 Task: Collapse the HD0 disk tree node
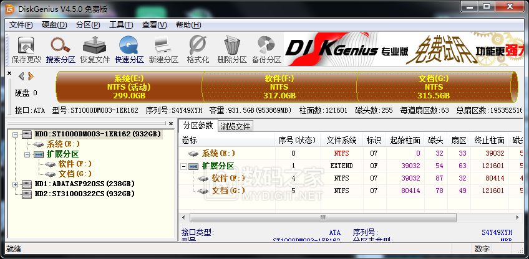pos(15,134)
